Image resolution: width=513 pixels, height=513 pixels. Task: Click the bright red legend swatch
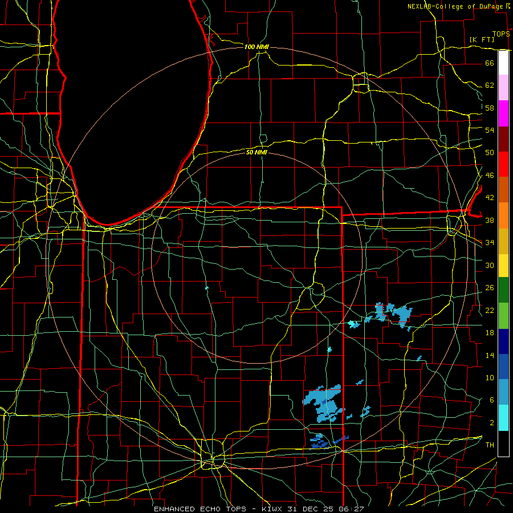[503, 164]
